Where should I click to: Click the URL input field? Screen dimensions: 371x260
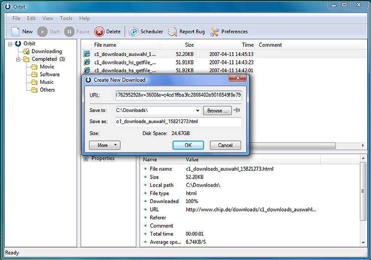tap(179, 95)
